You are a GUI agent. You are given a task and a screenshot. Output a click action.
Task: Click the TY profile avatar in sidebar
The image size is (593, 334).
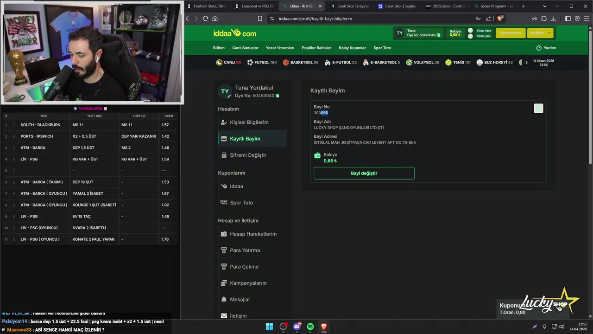[x=225, y=91]
